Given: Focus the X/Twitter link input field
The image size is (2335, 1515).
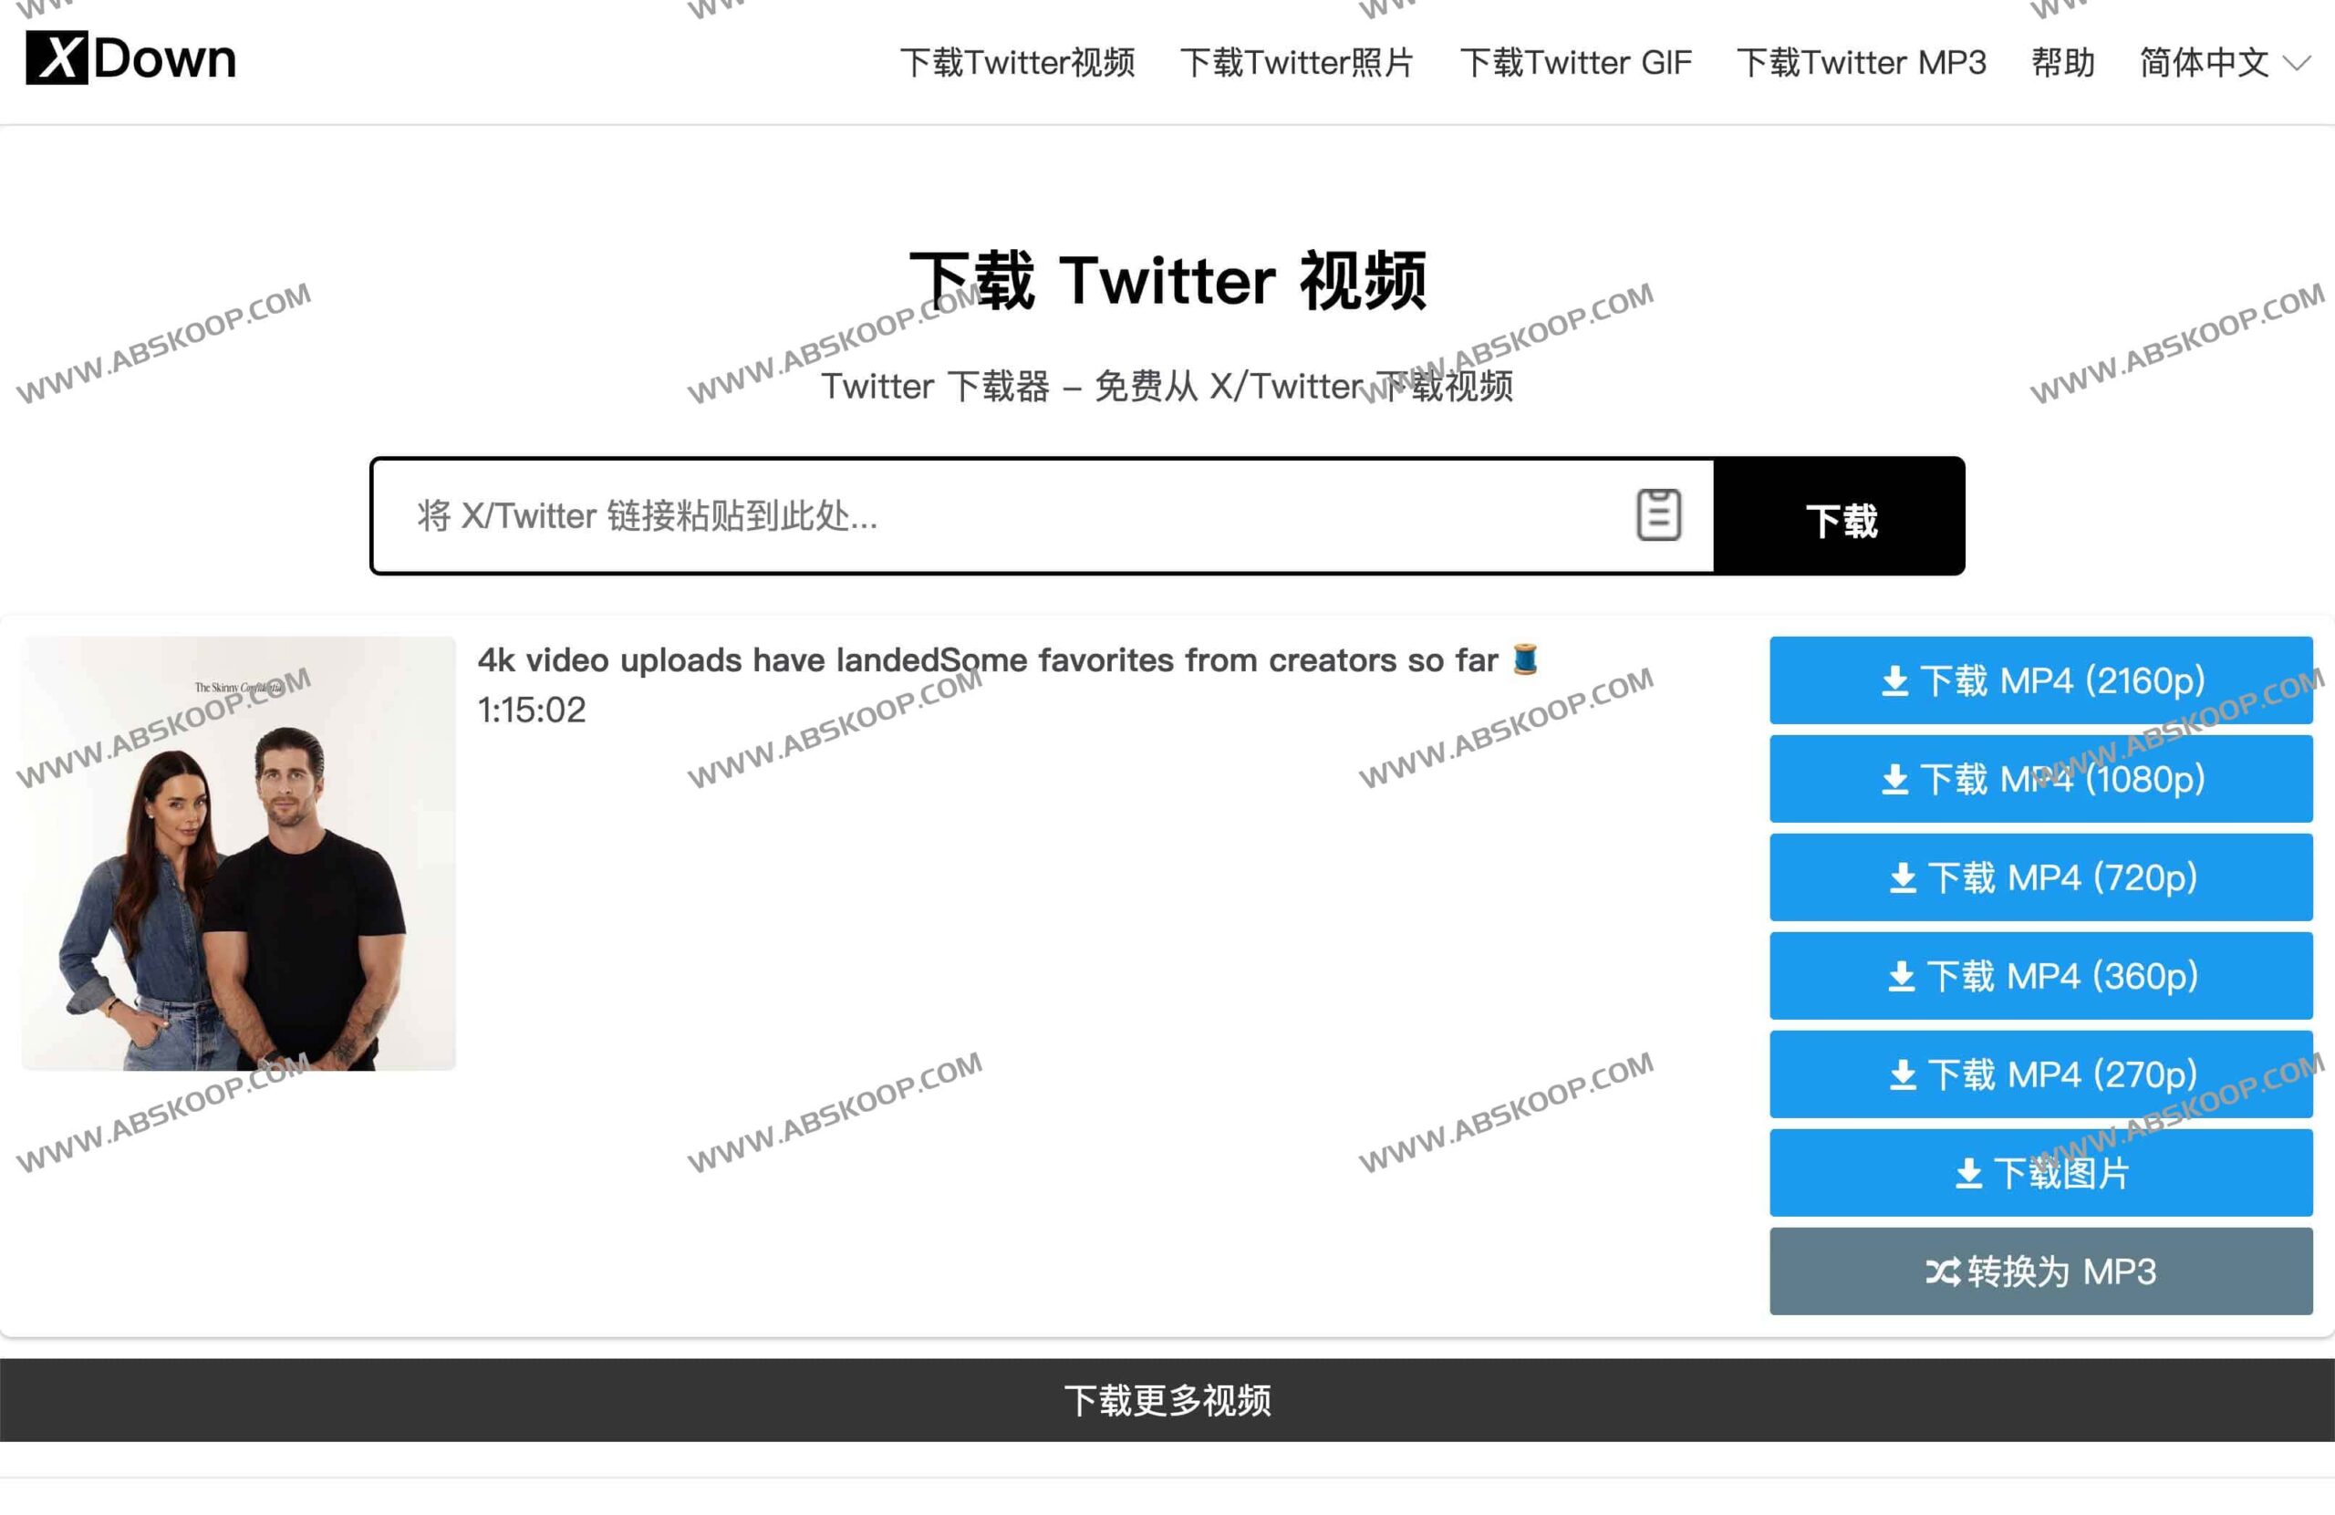Looking at the screenshot, I should tap(1043, 516).
